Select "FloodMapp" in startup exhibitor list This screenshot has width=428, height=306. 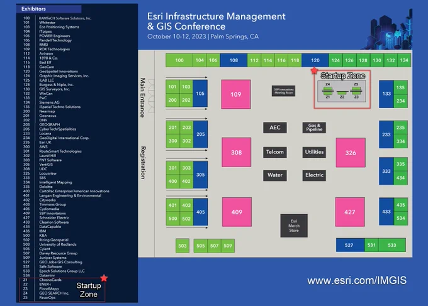(x=49, y=288)
